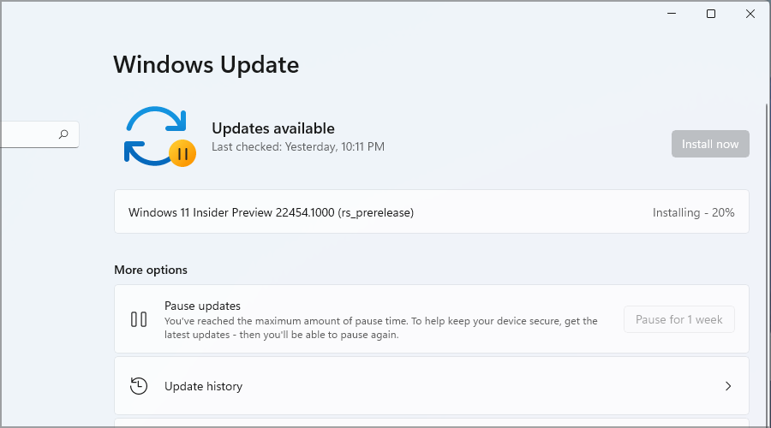Click the "Installing - 20%" progress status
Image resolution: width=771 pixels, height=428 pixels.
(693, 212)
